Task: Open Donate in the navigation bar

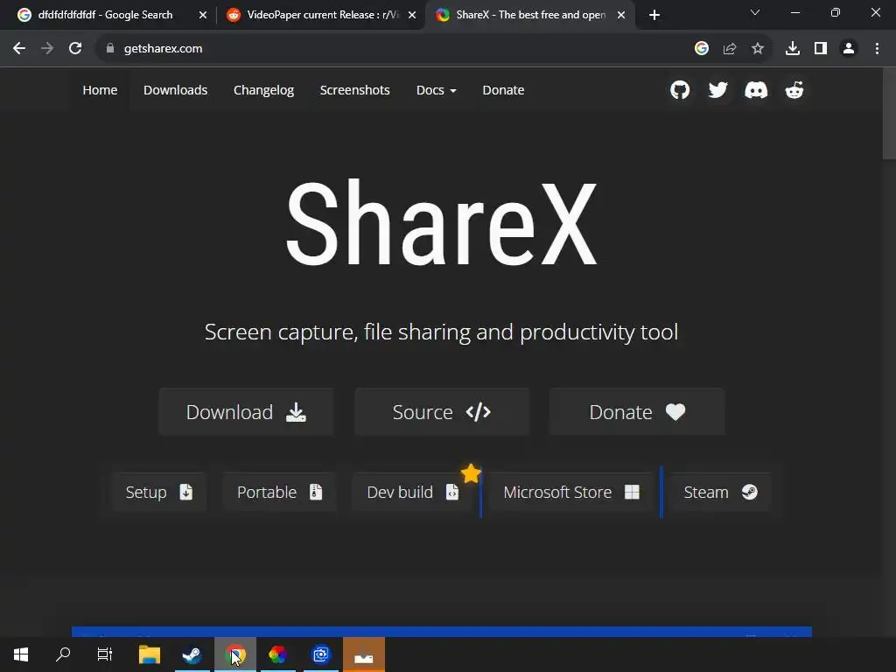Action: click(503, 90)
